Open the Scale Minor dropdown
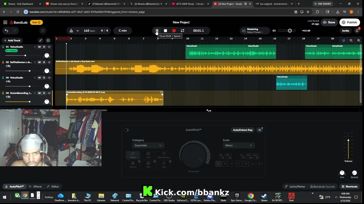Viewport: 364px width, 204px height. tap(238, 145)
